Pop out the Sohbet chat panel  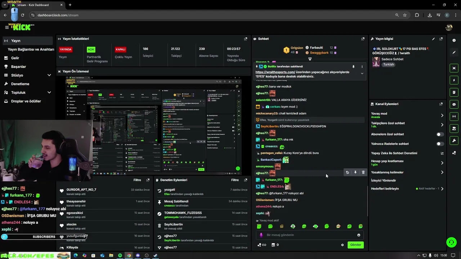pos(363,39)
